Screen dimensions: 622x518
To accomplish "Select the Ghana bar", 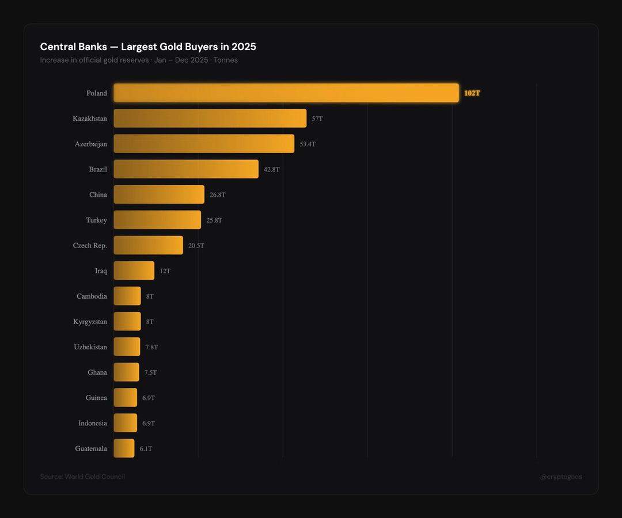I will 127,372.
